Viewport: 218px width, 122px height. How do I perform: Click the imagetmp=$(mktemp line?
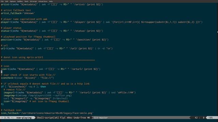click(38, 96)
